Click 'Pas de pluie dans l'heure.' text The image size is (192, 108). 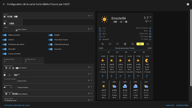pyautogui.click(x=125, y=48)
